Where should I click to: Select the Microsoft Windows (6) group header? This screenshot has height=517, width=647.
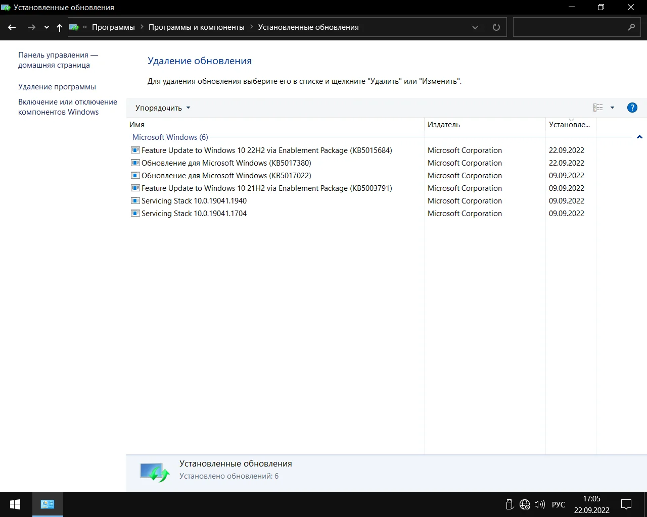point(170,137)
